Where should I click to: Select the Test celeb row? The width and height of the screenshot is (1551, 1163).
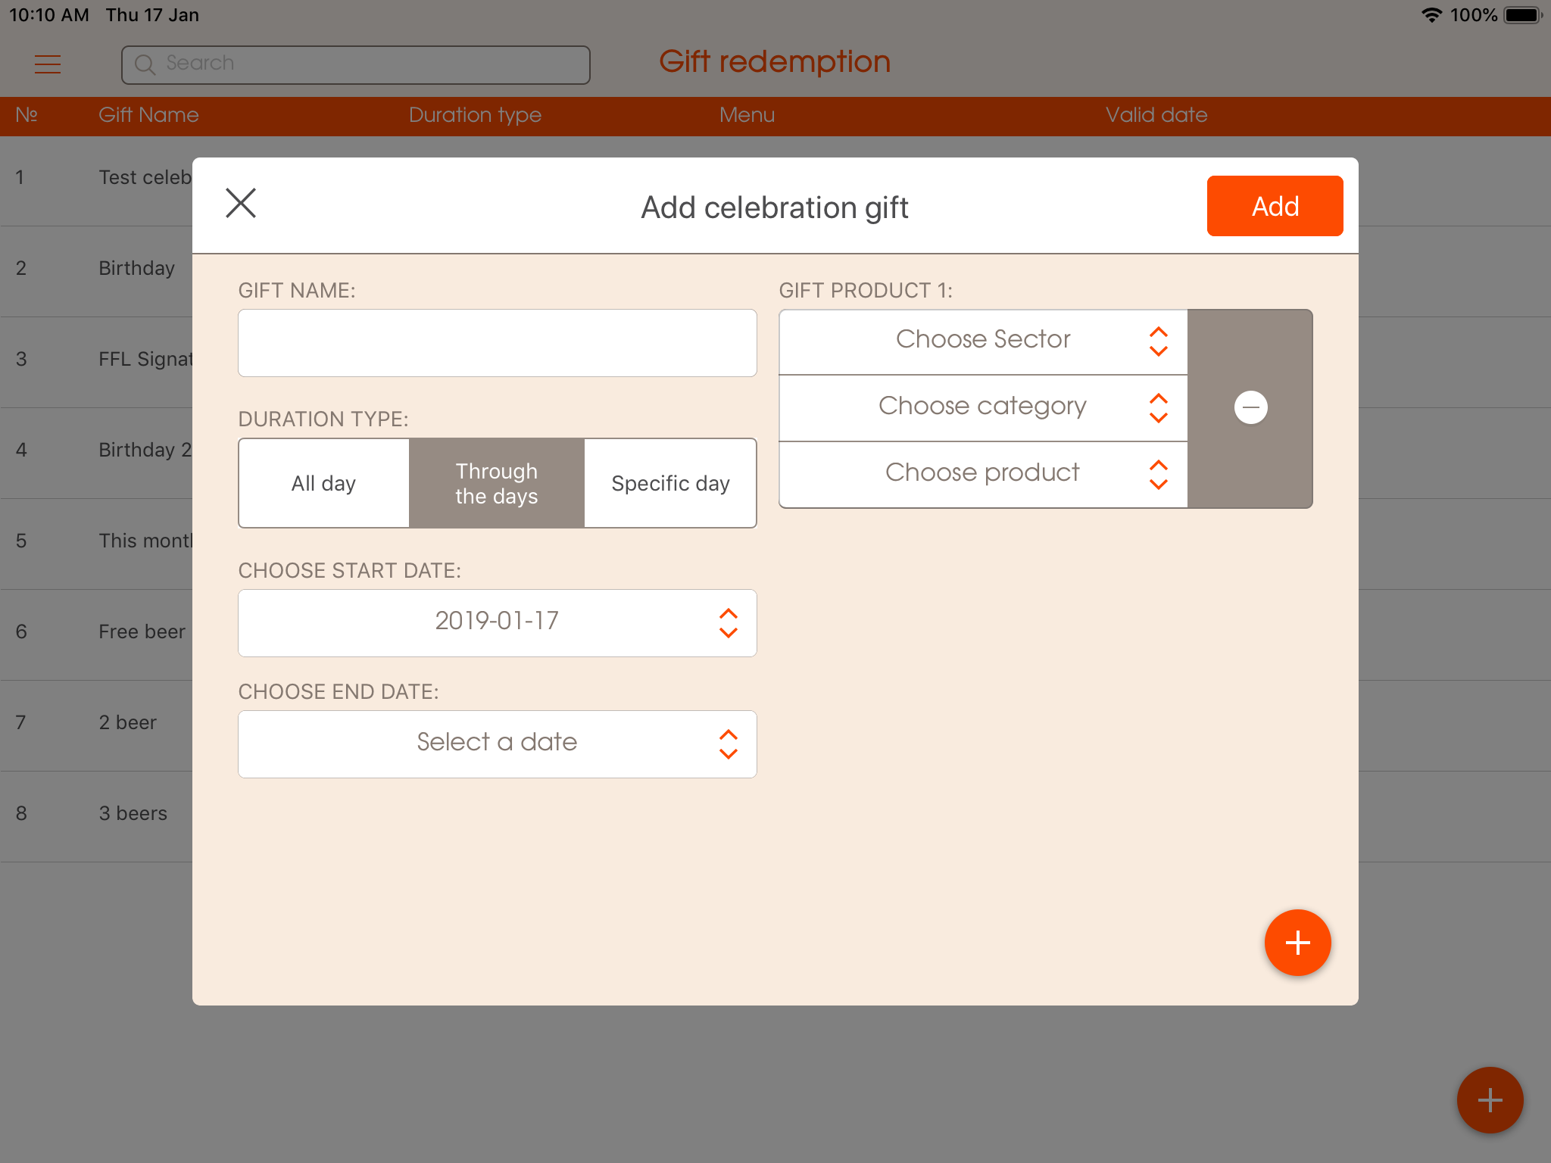[x=96, y=180]
